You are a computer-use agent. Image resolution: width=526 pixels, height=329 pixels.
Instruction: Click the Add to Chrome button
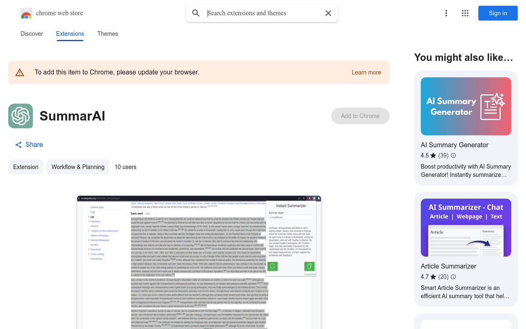pyautogui.click(x=360, y=116)
